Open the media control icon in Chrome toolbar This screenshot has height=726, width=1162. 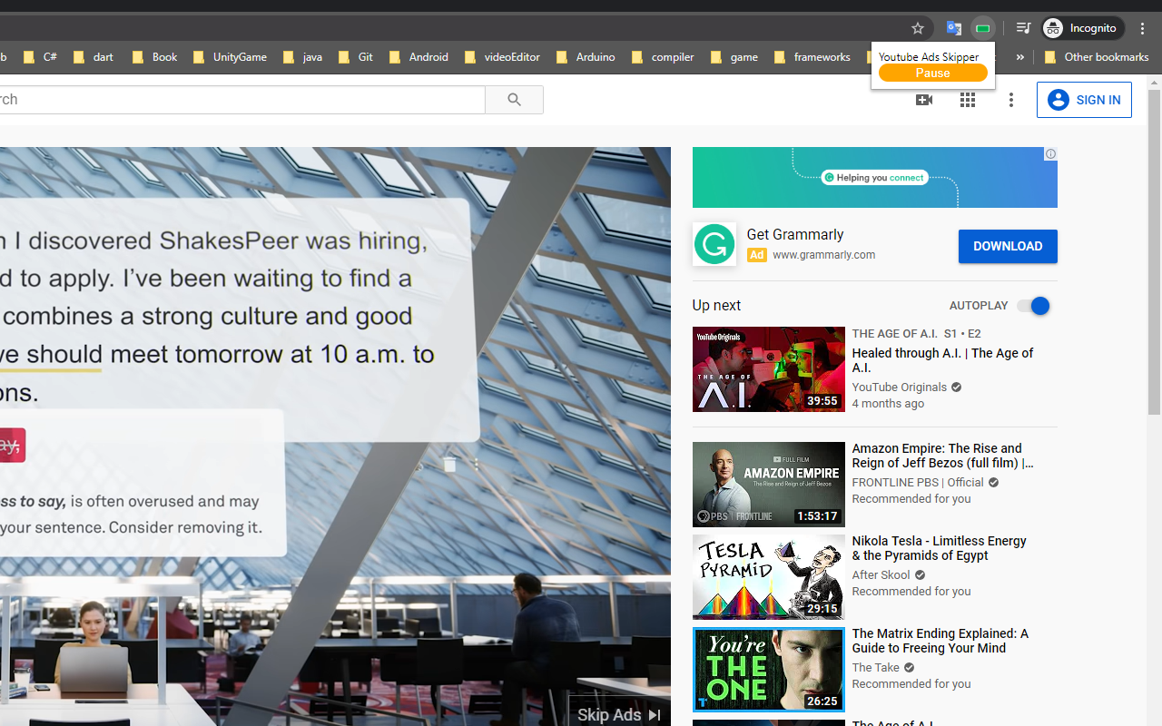(1023, 28)
